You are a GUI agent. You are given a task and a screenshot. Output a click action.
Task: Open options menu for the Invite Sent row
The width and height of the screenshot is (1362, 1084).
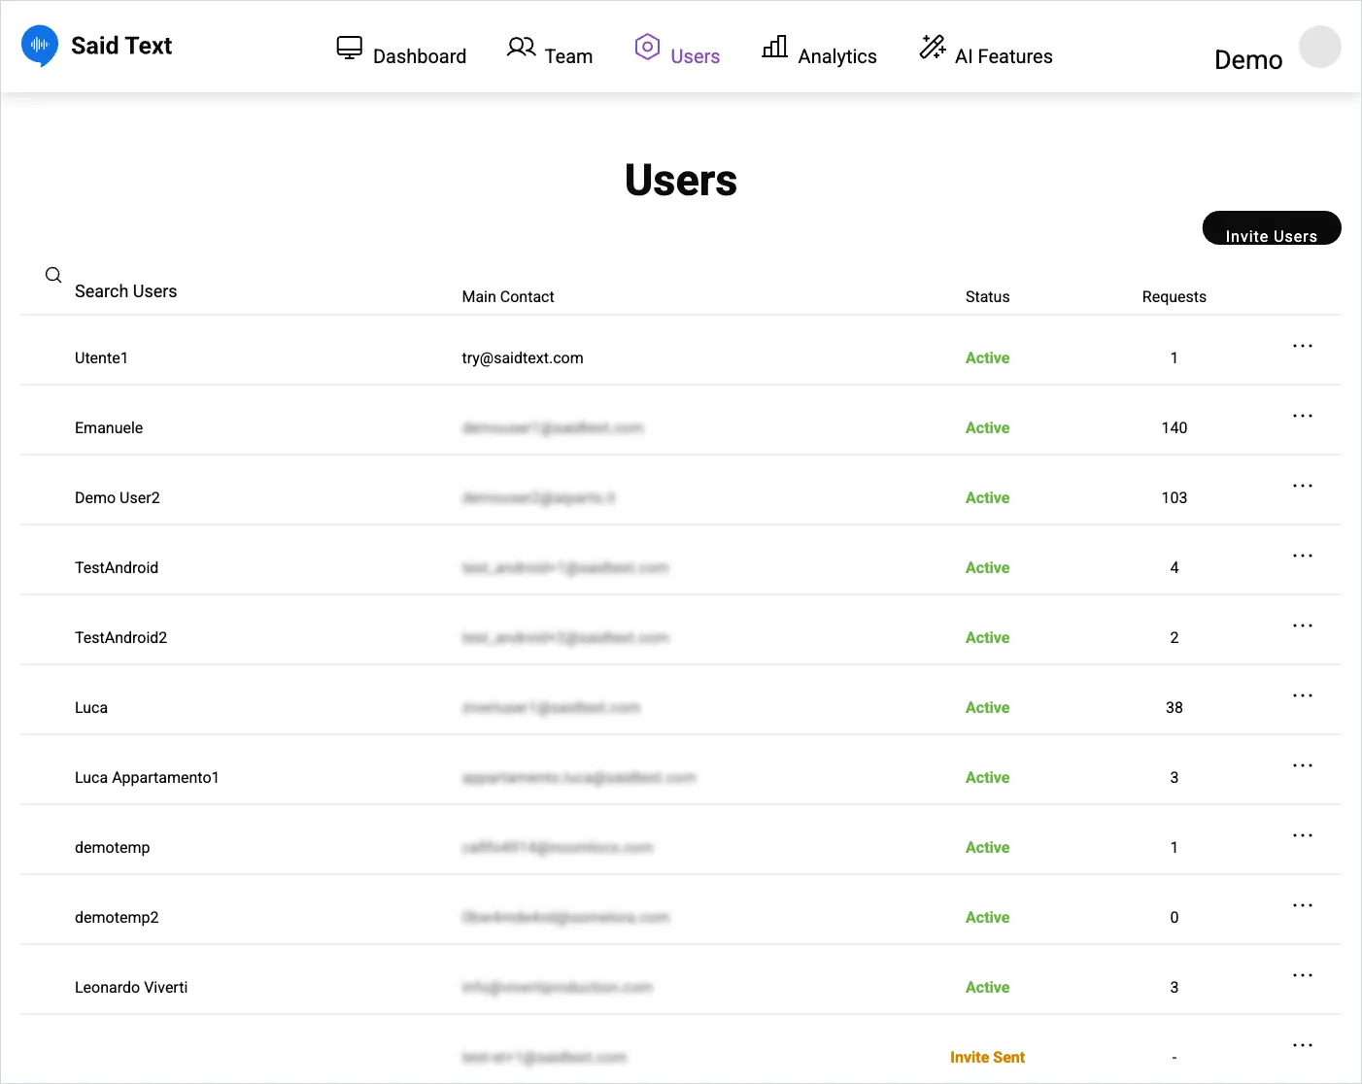coord(1303,1045)
